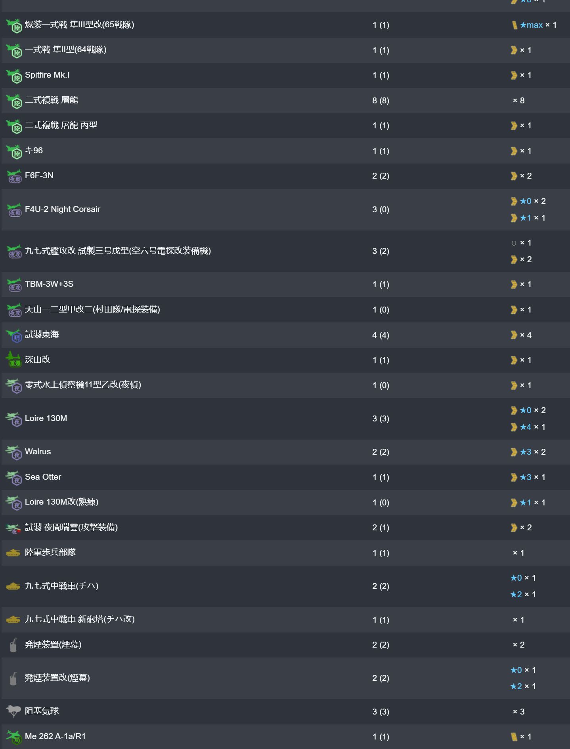Image resolution: width=570 pixels, height=749 pixels.
Task: Select the Sea Otter equipment entry
Action: click(x=43, y=477)
